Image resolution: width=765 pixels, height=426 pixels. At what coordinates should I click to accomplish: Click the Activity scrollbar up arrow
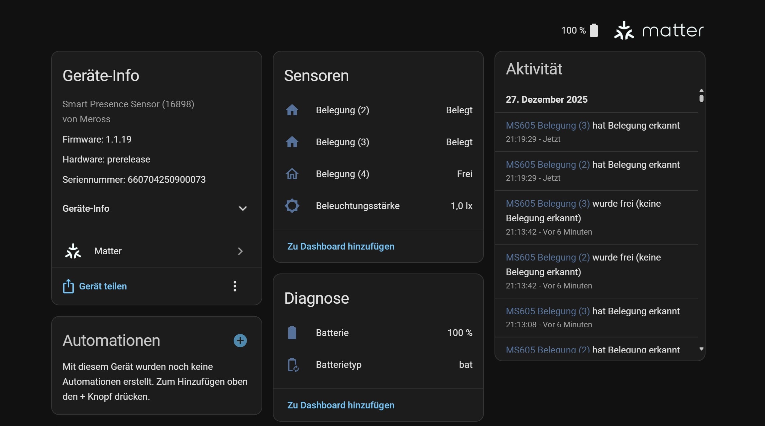pos(701,90)
